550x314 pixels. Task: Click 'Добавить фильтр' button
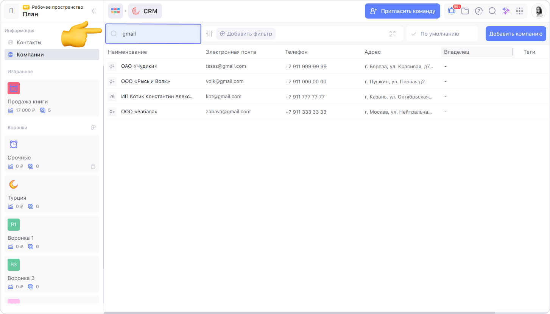click(246, 34)
